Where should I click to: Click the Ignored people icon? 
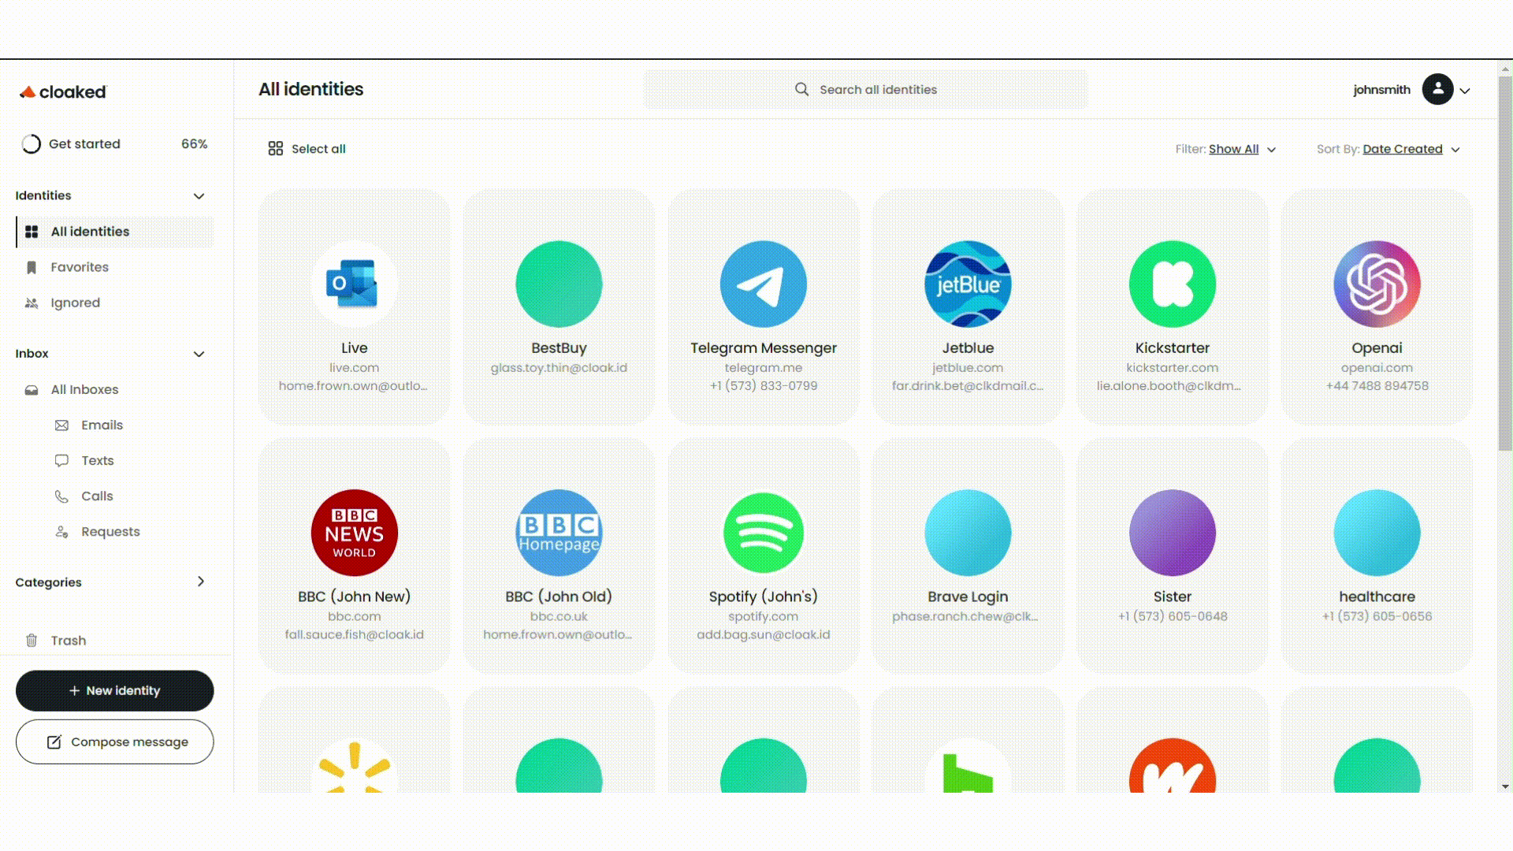click(32, 303)
